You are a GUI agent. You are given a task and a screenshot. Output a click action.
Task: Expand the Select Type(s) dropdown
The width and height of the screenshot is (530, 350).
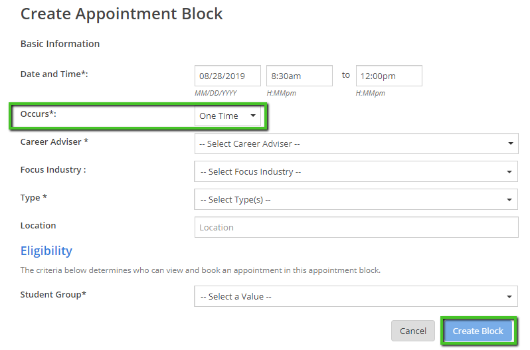[x=356, y=199]
